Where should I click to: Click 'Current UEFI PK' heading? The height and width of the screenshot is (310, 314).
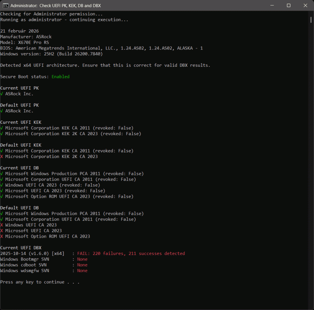[19, 88]
